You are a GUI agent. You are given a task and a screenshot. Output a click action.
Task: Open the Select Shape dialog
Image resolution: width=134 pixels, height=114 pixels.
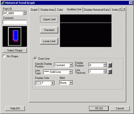[x=15, y=51]
